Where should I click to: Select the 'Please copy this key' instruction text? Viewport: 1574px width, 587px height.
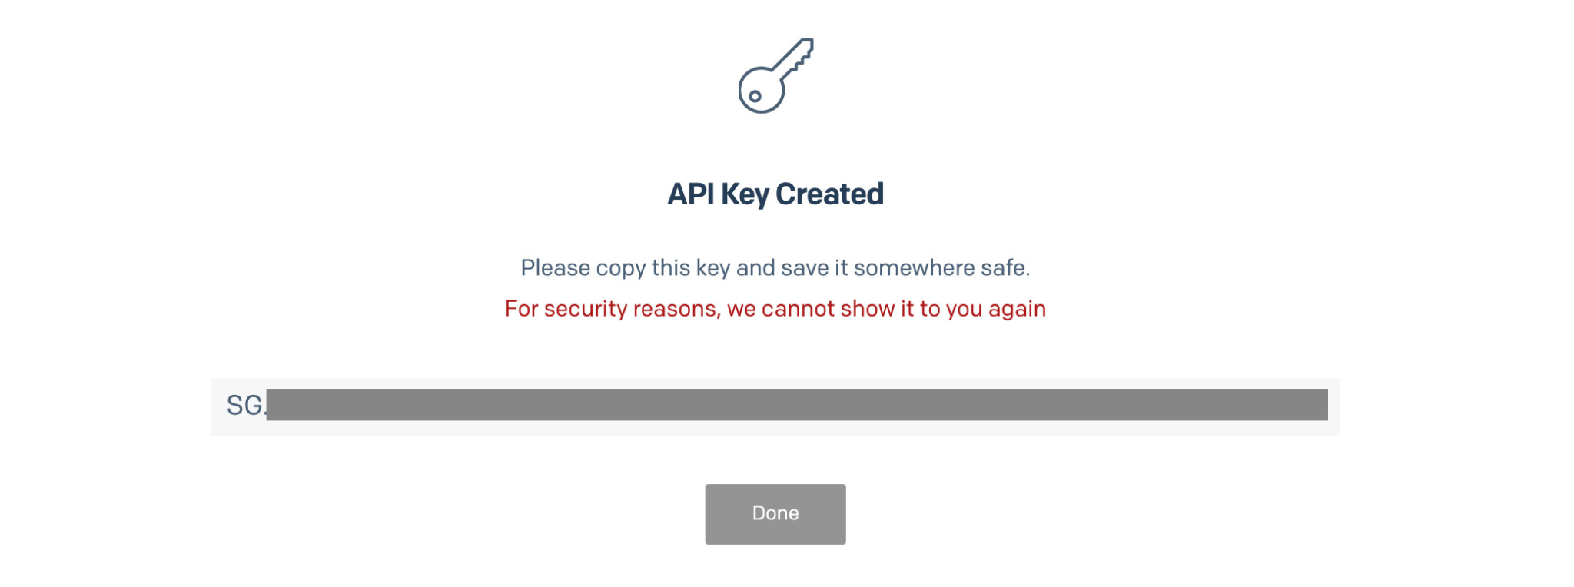tap(776, 268)
